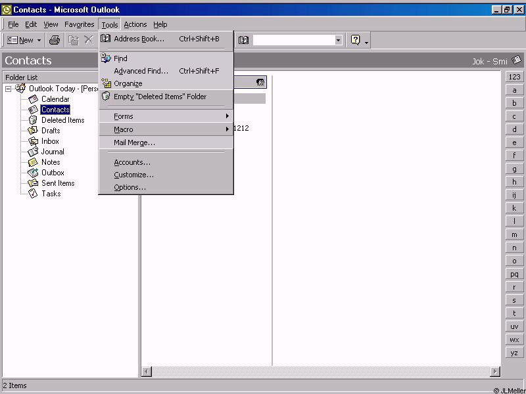Open the Help menu

[160, 24]
